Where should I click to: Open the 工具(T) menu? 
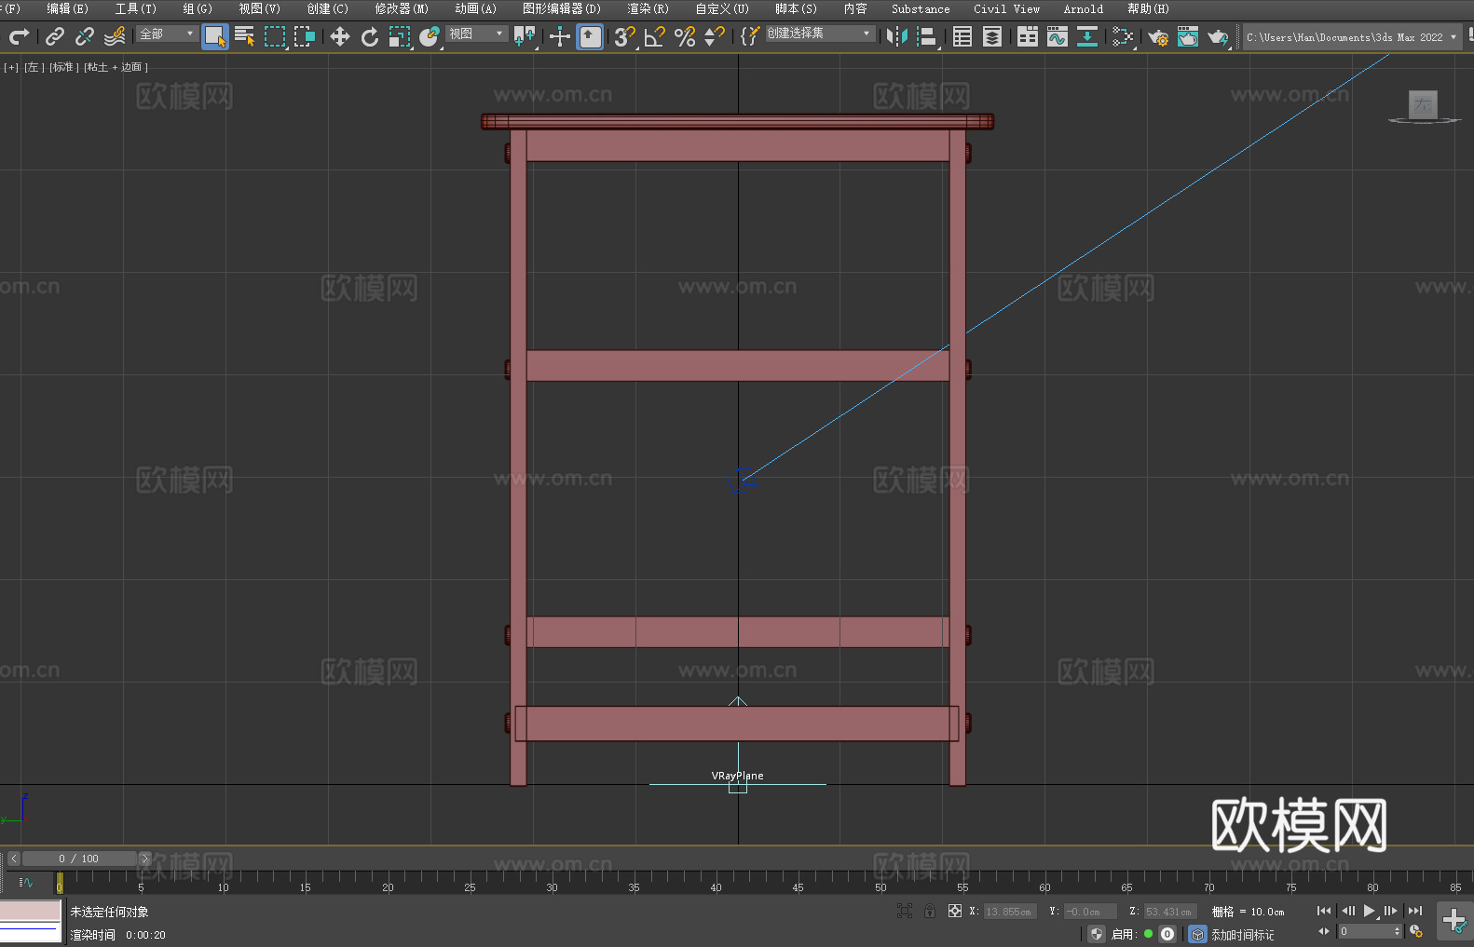[x=135, y=8]
